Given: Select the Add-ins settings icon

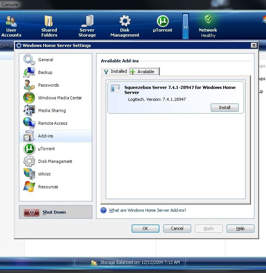Looking at the screenshot, I should [x=29, y=136].
